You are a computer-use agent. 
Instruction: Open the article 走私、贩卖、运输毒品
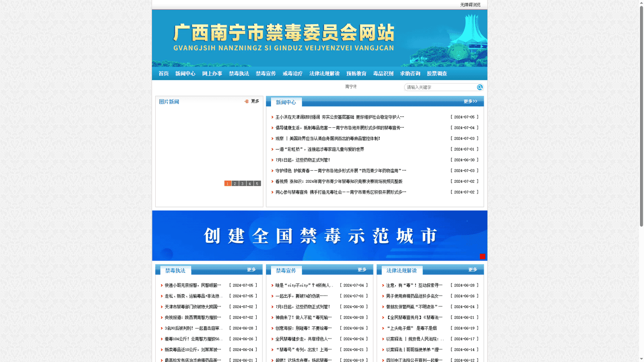coord(194,296)
